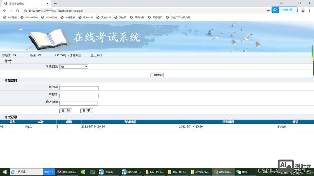Open Visual Studio OnlineEx... in taskbar
314x176 pixels.
coord(66,172)
